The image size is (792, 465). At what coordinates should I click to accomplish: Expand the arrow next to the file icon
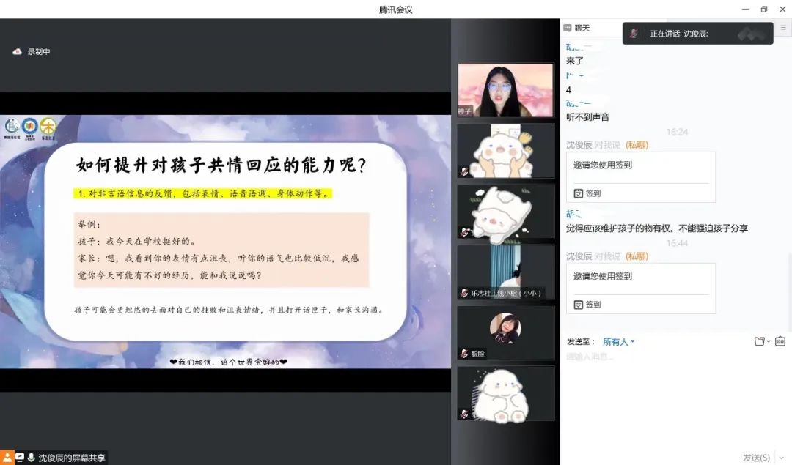769,341
